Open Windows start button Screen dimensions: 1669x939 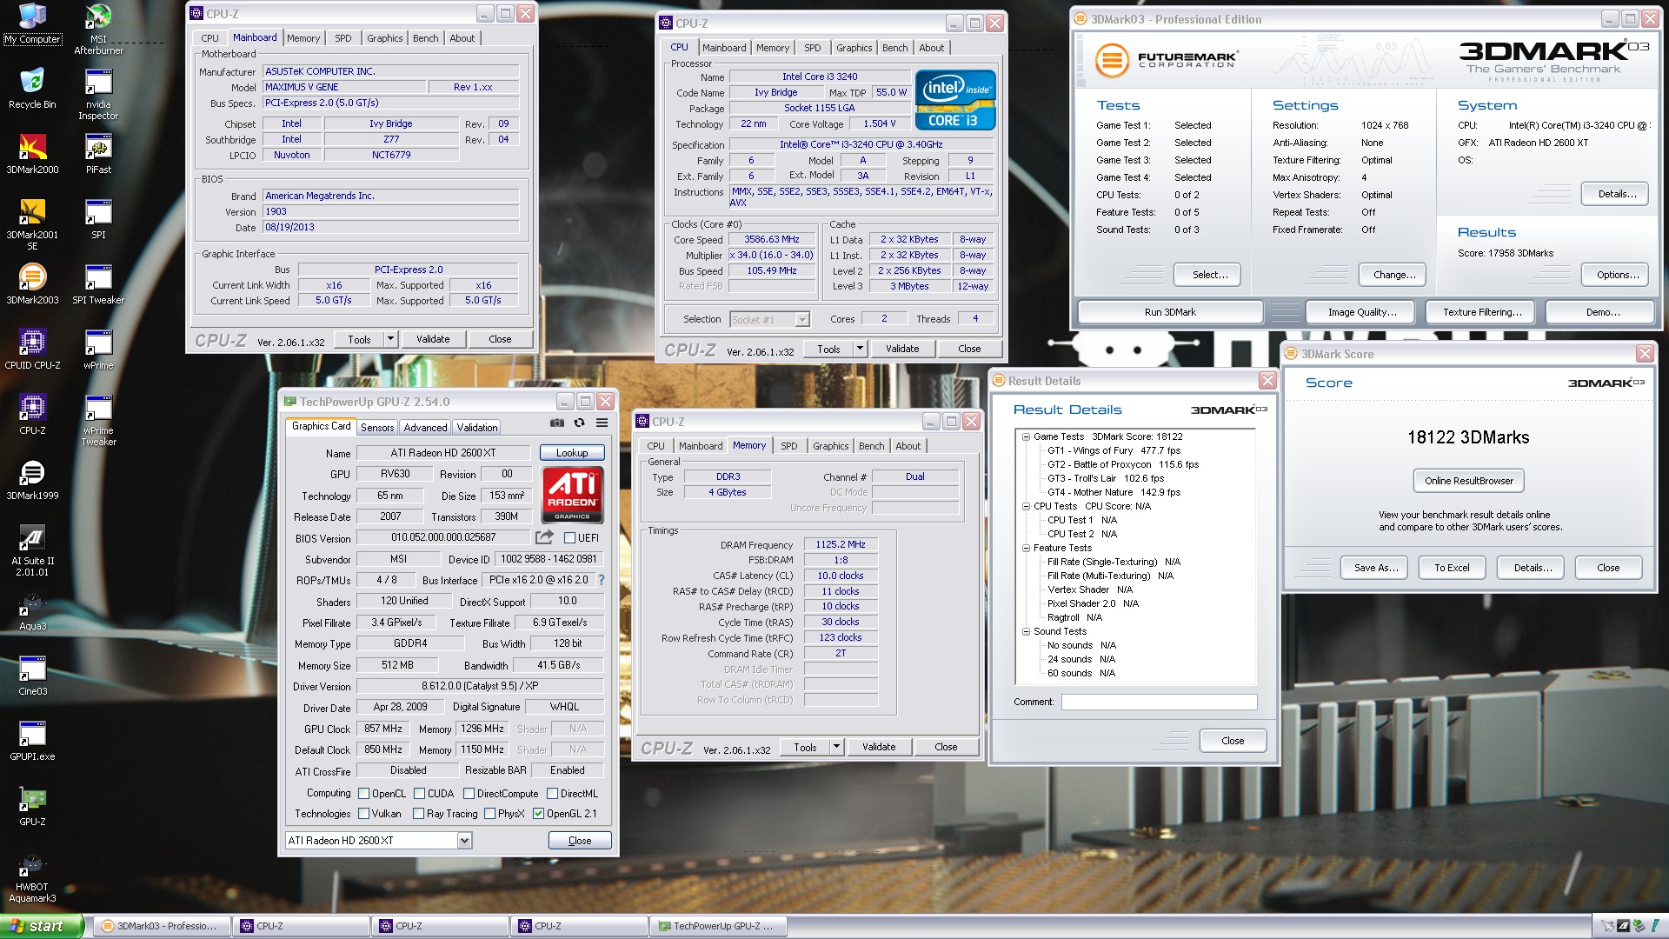42,926
